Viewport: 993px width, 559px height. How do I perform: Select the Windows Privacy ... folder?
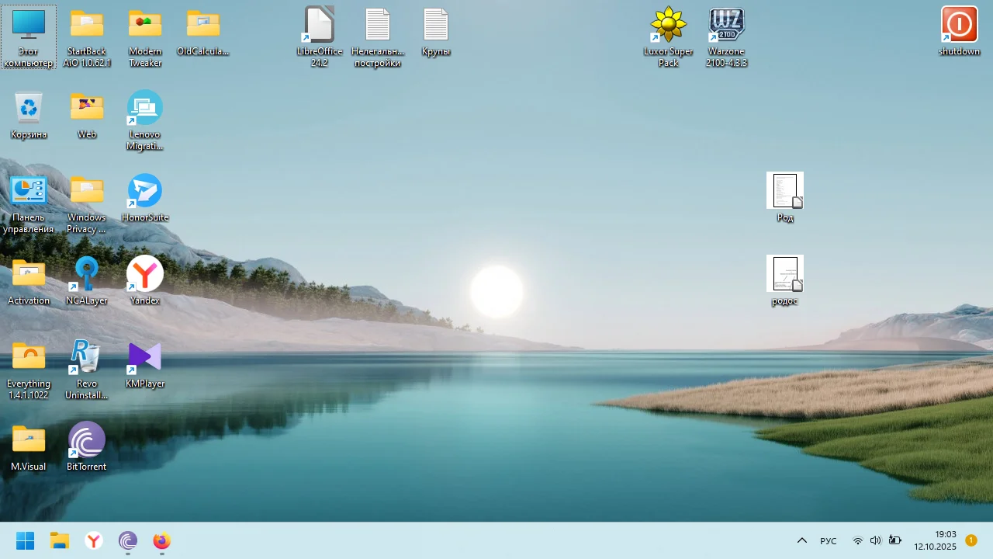[x=87, y=203]
